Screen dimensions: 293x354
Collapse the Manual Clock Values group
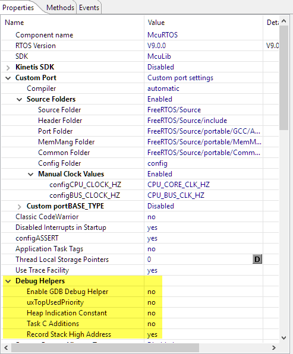pyautogui.click(x=31, y=174)
